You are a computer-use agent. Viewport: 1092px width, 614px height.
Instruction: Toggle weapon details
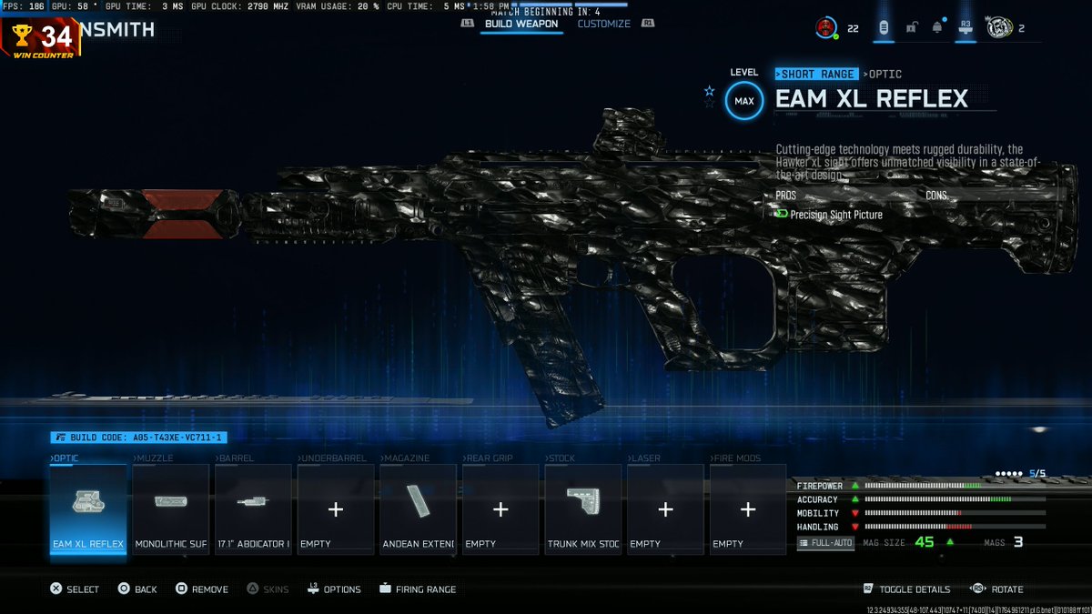(905, 589)
